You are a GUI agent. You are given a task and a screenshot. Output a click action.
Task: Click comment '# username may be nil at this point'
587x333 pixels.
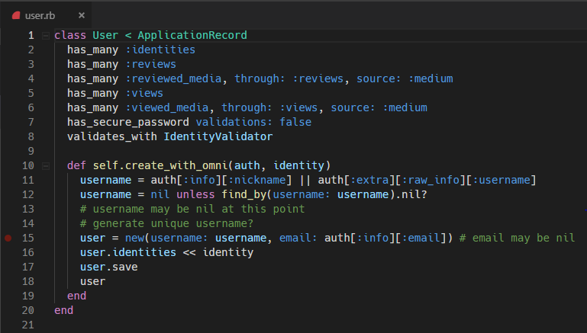(x=192, y=209)
